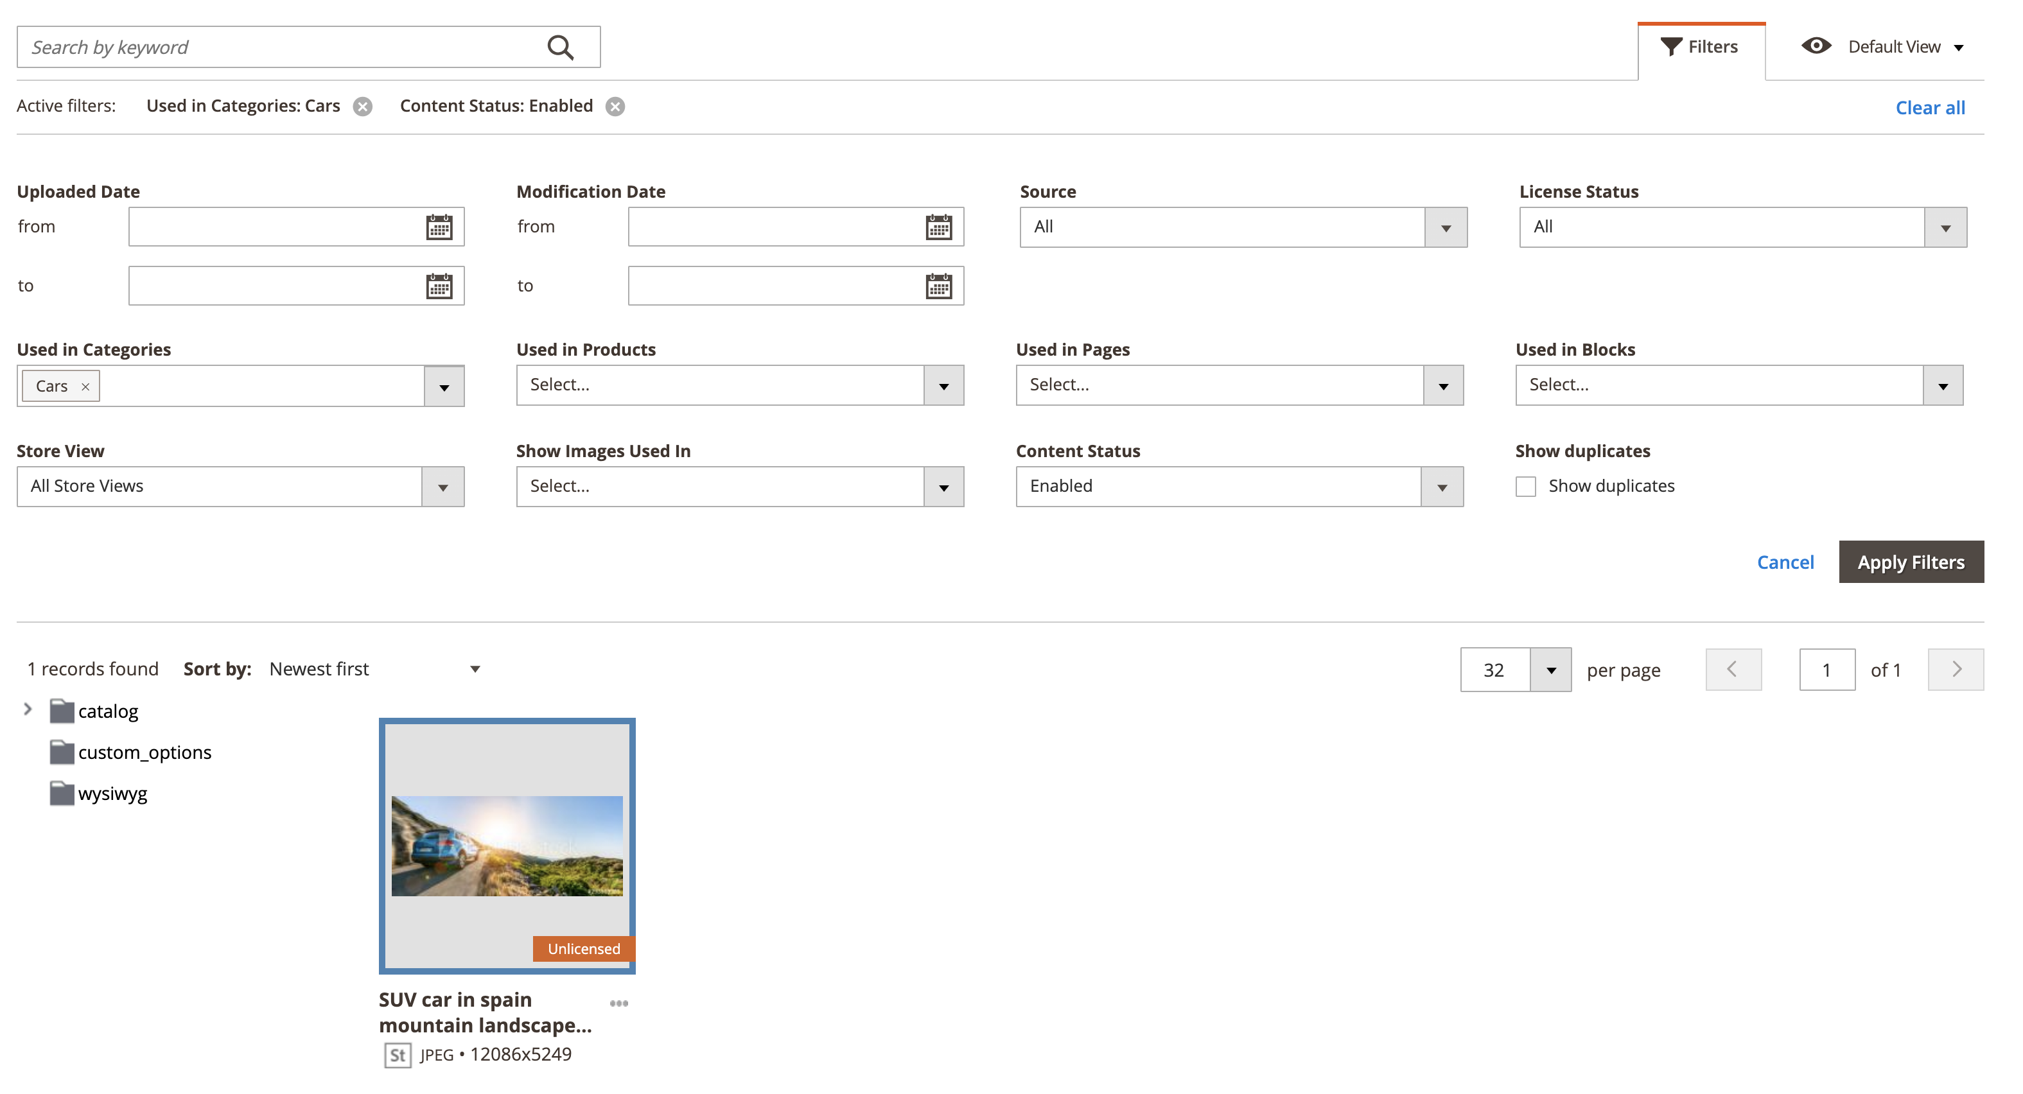The height and width of the screenshot is (1094, 2023).
Task: Remove the Used in Categories: Cars active filter
Action: click(362, 106)
